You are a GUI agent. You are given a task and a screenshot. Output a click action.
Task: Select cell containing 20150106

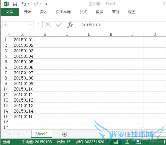click(23, 67)
